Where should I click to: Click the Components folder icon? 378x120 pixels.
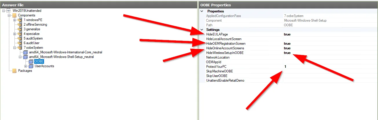14,15
